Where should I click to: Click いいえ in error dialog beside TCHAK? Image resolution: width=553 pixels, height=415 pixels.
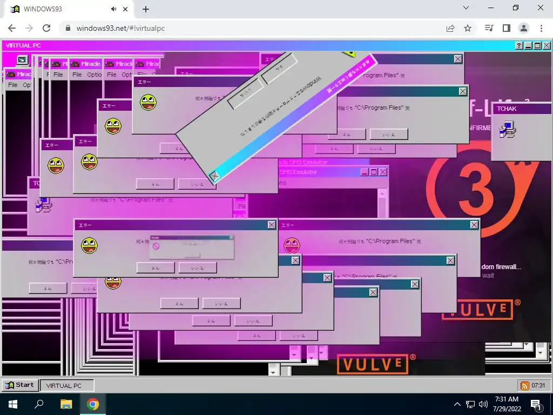(389, 135)
